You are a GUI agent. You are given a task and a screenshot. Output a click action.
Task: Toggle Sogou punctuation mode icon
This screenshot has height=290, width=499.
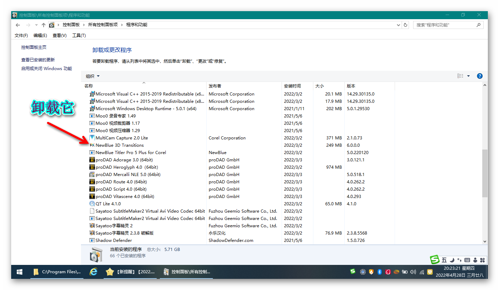click(459, 260)
